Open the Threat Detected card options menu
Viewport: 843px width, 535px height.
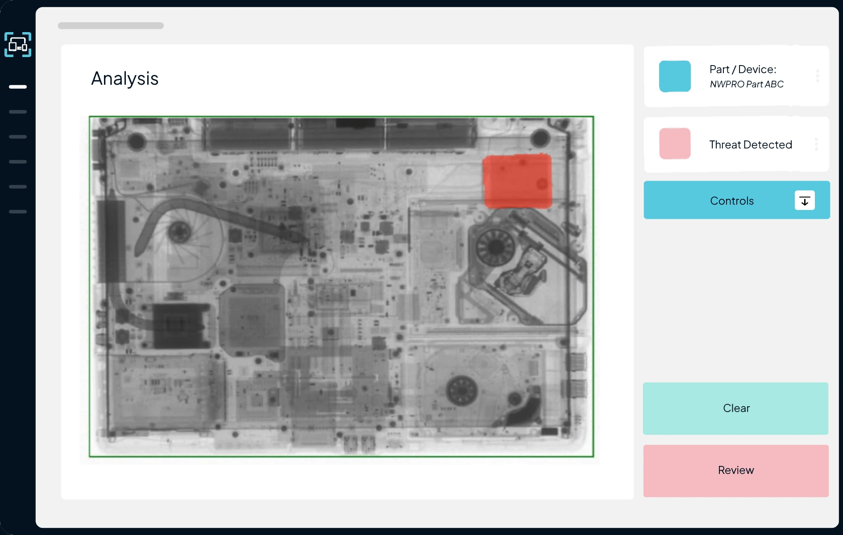tap(816, 144)
